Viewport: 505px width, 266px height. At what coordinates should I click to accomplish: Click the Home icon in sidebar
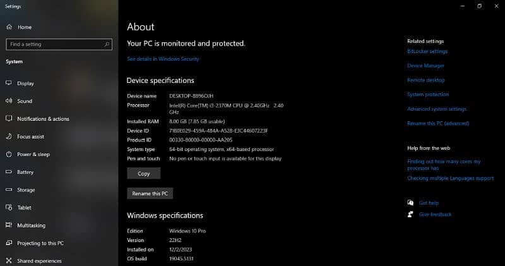click(9, 27)
